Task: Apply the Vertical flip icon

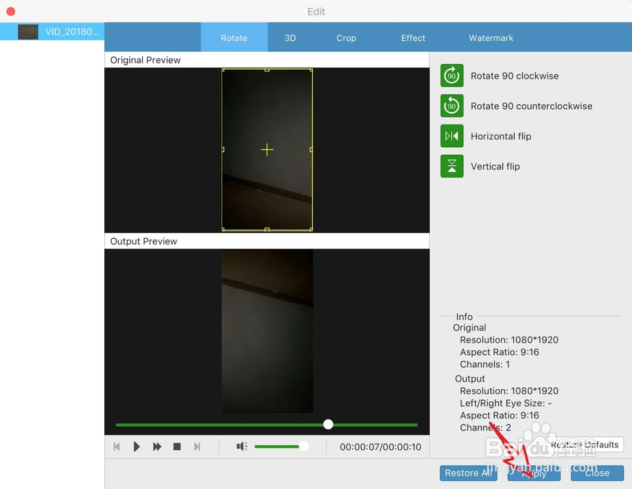Action: coord(452,166)
